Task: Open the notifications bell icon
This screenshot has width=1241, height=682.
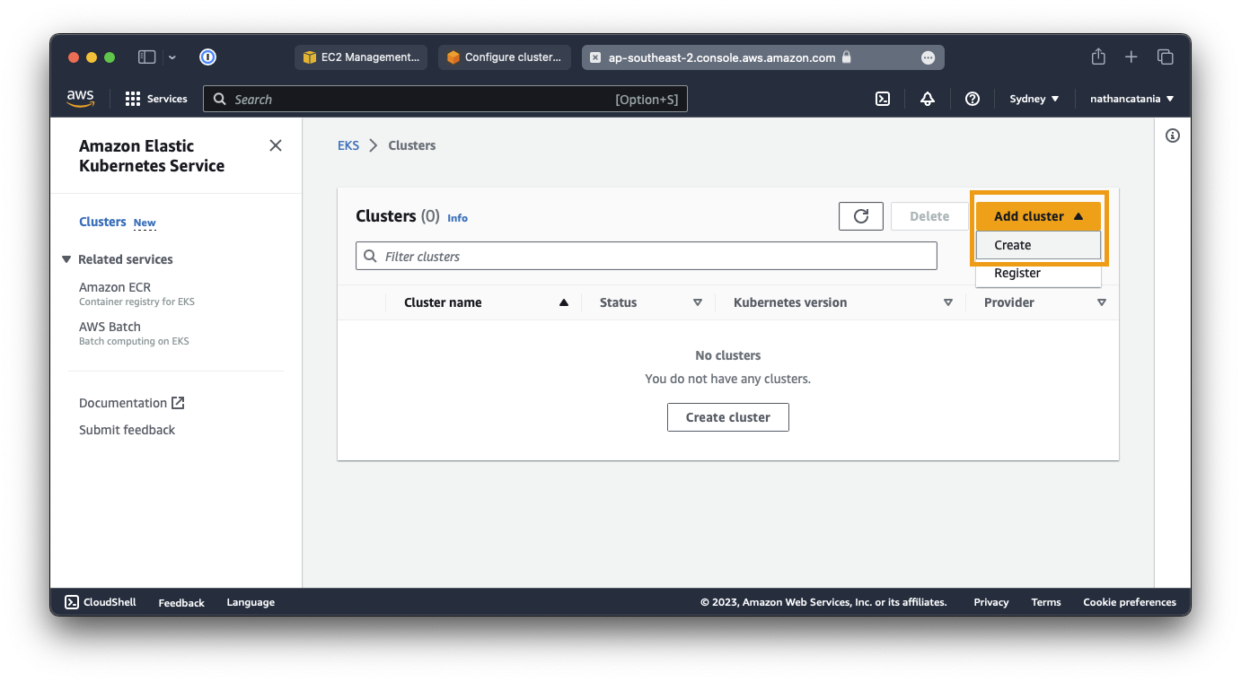Action: (x=928, y=99)
